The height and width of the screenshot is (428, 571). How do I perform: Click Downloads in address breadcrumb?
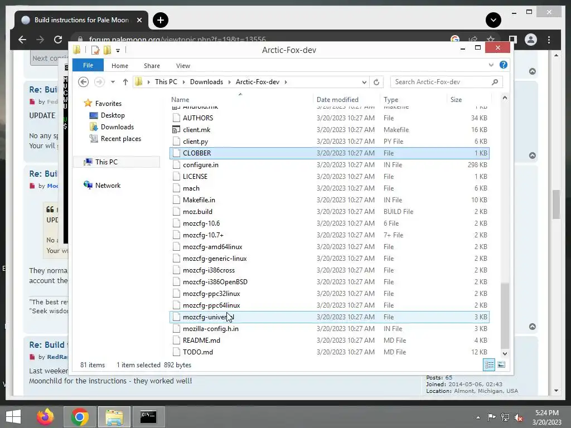click(x=206, y=82)
